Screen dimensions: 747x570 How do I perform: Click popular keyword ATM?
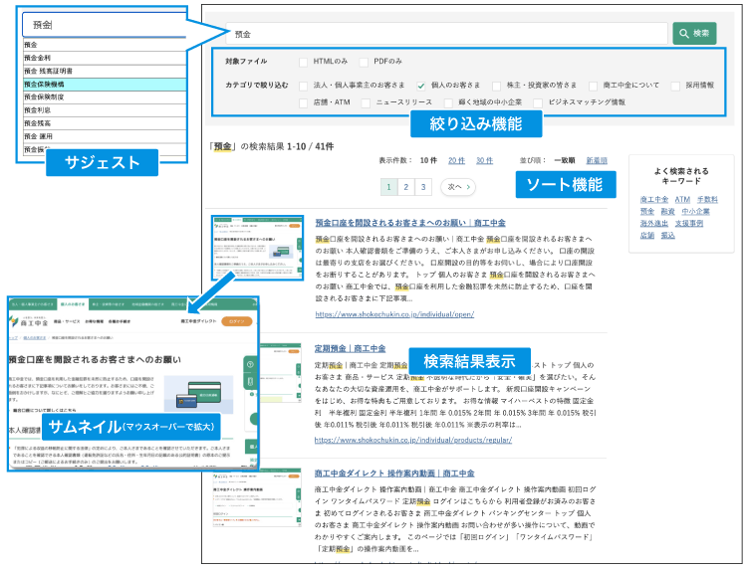(x=682, y=199)
